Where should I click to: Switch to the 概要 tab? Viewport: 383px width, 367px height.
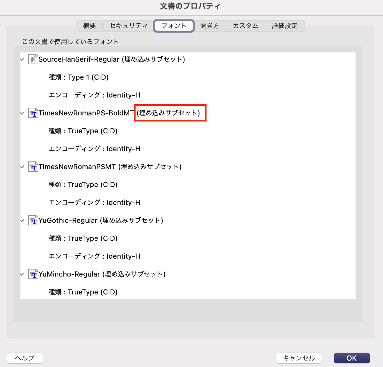click(x=90, y=26)
